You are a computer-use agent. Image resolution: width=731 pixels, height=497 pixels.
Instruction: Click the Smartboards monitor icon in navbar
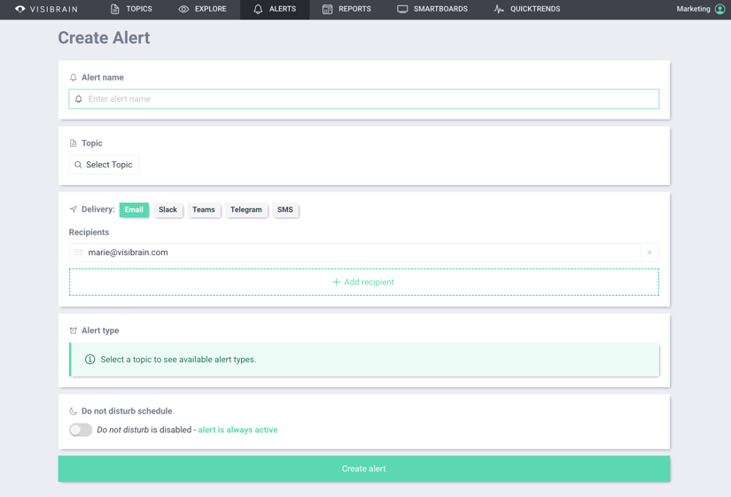pyautogui.click(x=402, y=9)
